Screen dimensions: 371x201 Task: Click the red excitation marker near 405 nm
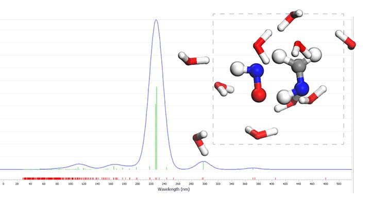[275, 178]
